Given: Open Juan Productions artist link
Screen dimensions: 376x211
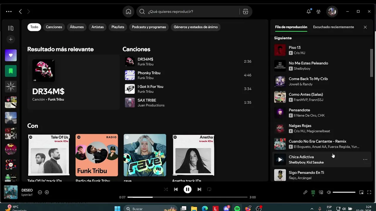Looking at the screenshot, I should pyautogui.click(x=151, y=105).
